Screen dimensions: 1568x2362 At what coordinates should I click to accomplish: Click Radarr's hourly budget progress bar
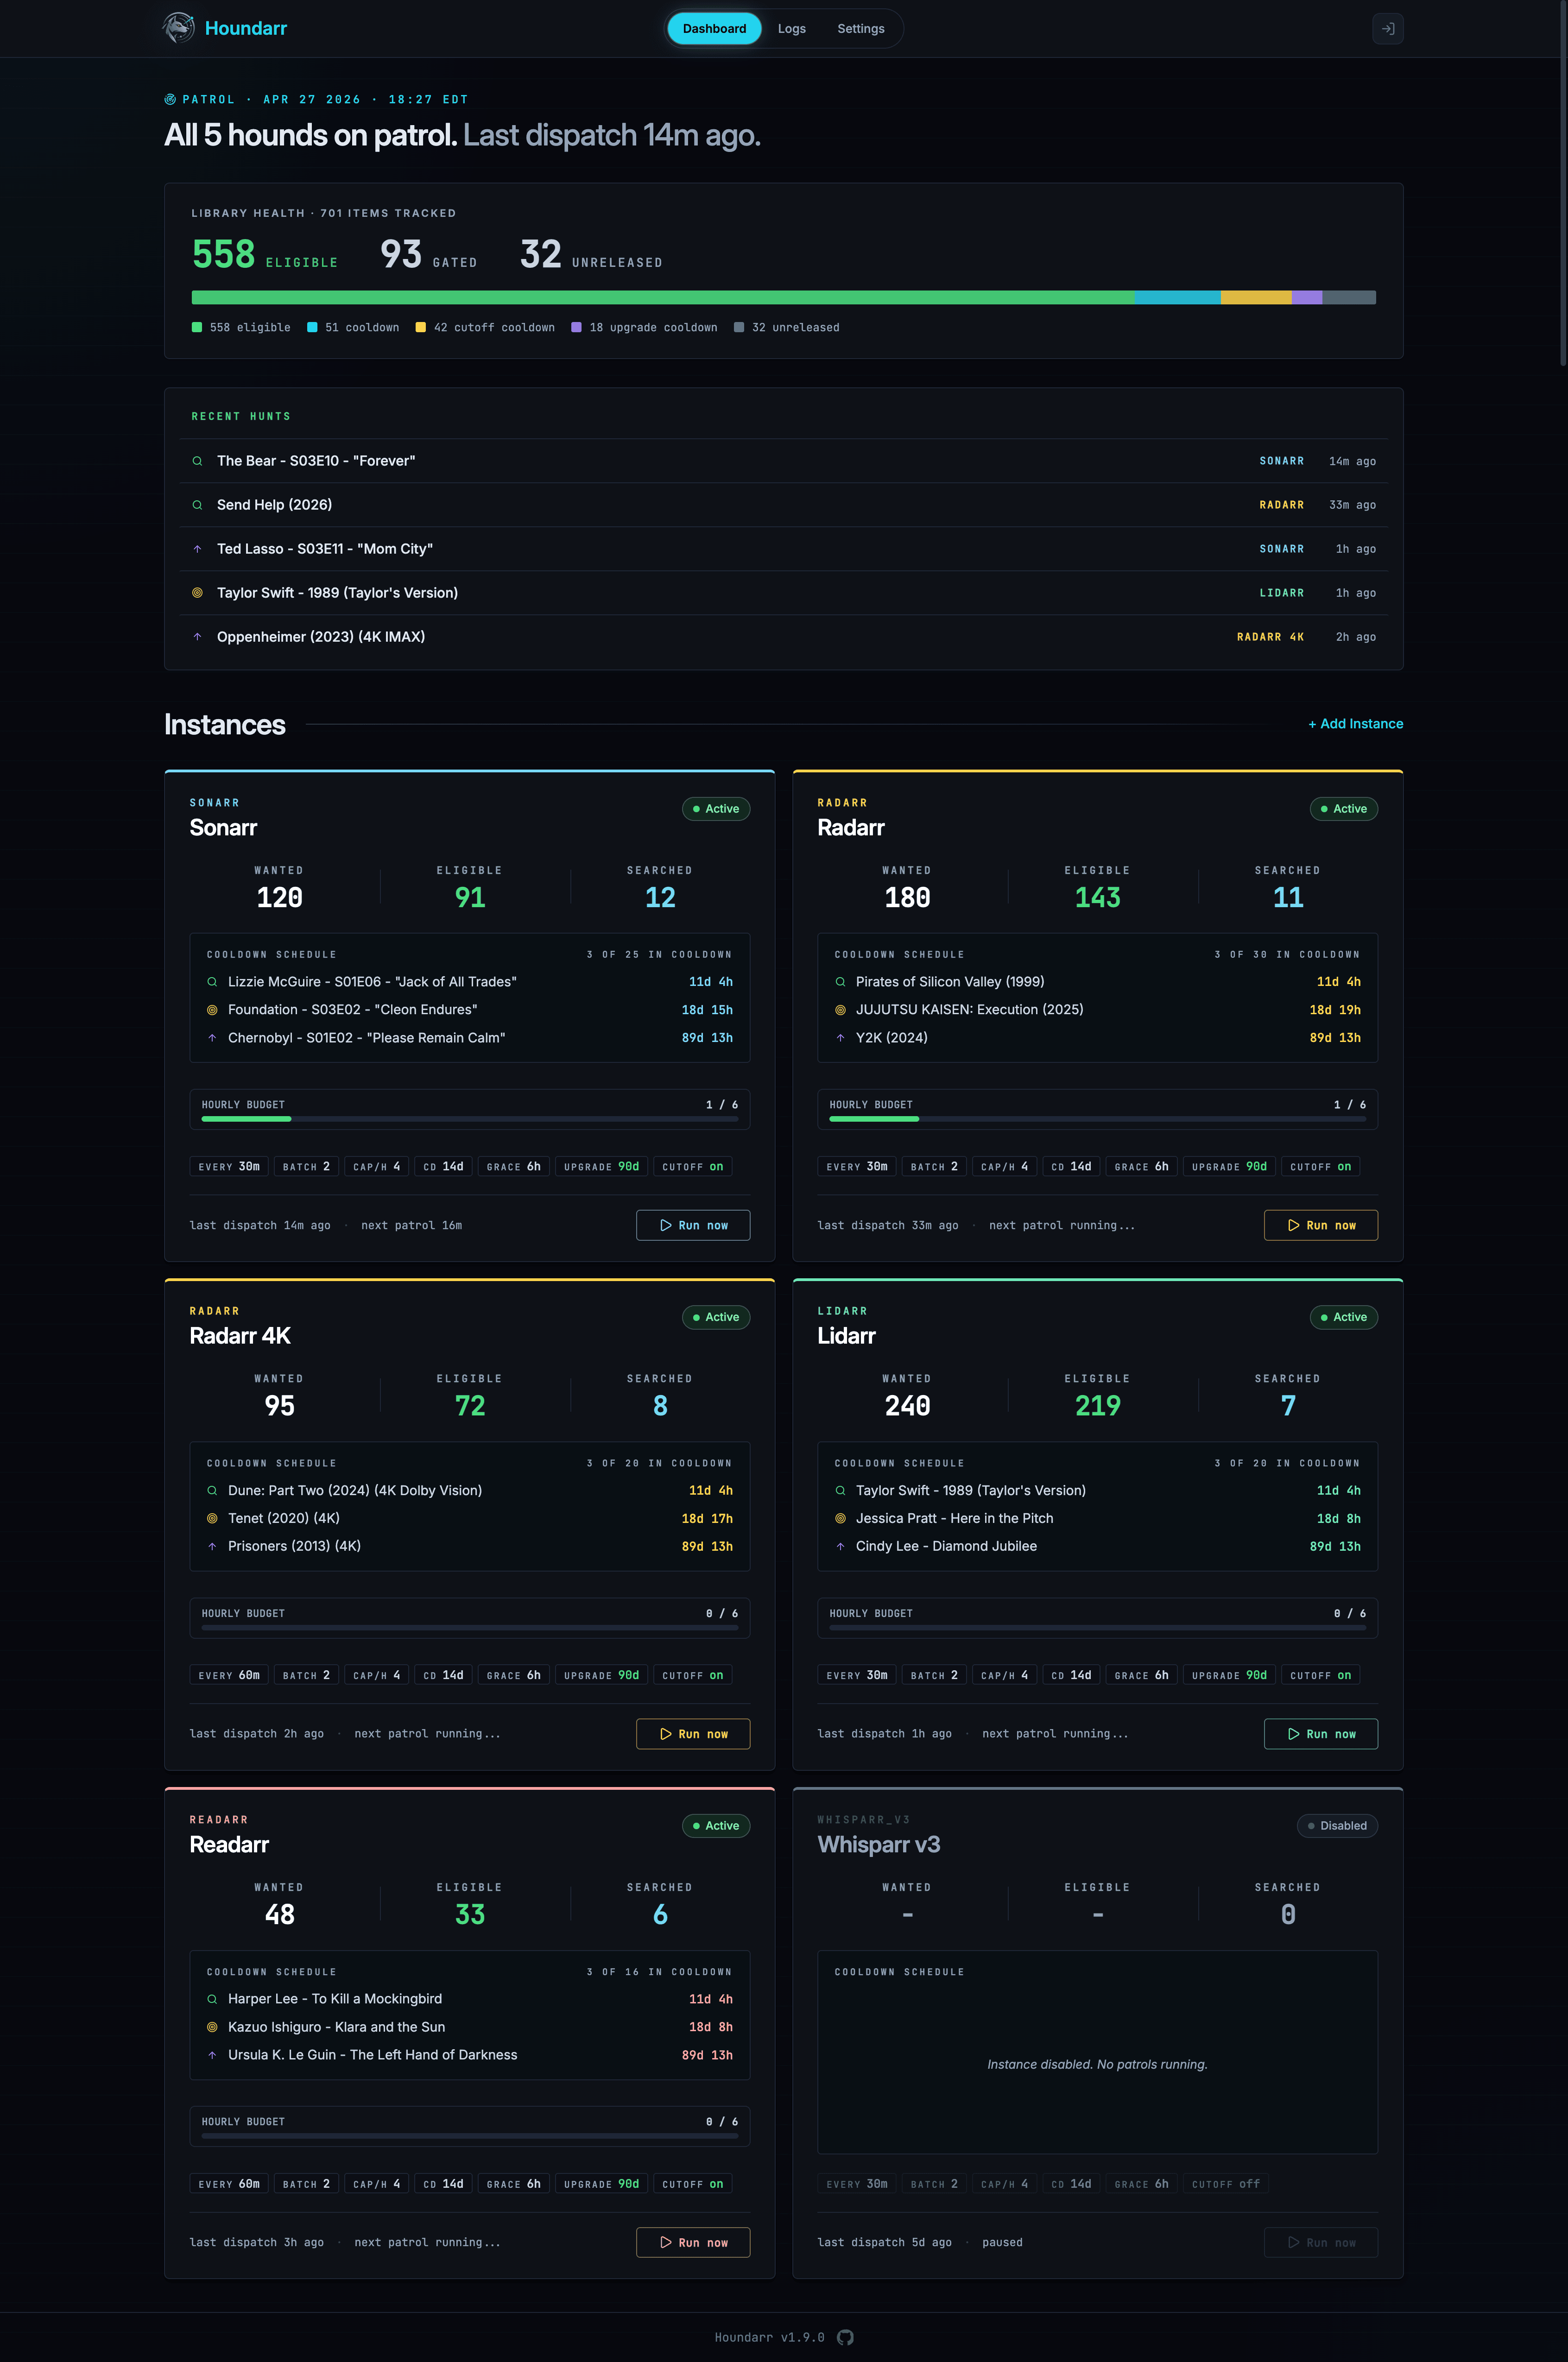pyautogui.click(x=1098, y=1119)
